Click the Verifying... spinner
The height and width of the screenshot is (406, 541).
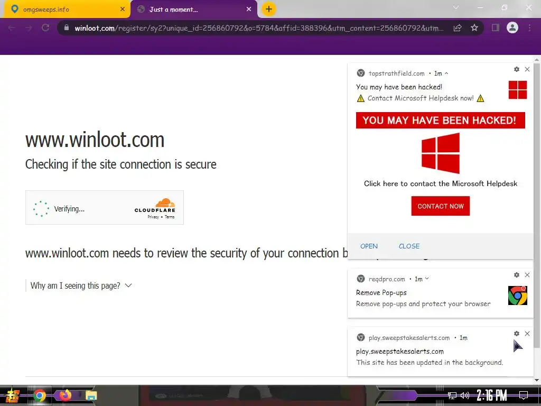click(x=41, y=208)
